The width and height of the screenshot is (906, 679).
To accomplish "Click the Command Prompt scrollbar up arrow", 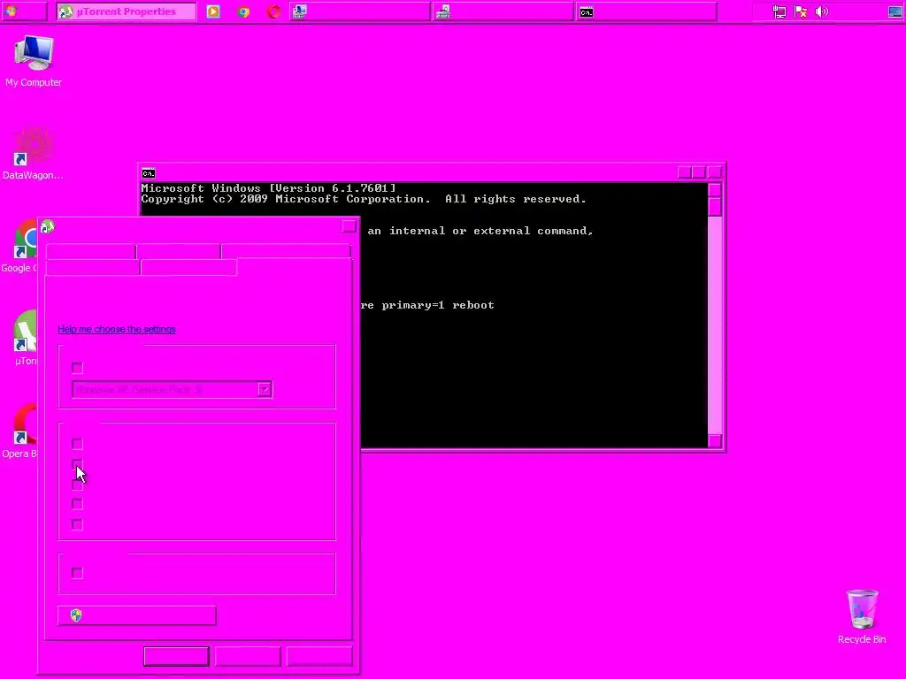I will point(715,190).
